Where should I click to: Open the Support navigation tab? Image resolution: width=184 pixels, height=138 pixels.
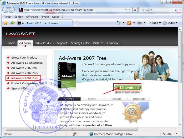point(62,43)
